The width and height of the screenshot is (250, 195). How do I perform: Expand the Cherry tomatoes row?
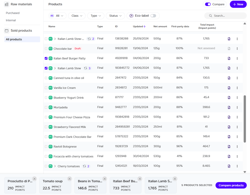[x=55, y=166]
